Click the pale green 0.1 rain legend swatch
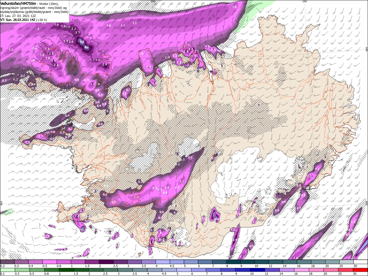 (x=7, y=270)
